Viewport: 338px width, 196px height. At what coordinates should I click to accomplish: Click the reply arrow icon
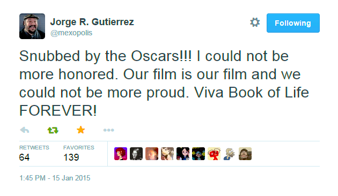(x=24, y=130)
